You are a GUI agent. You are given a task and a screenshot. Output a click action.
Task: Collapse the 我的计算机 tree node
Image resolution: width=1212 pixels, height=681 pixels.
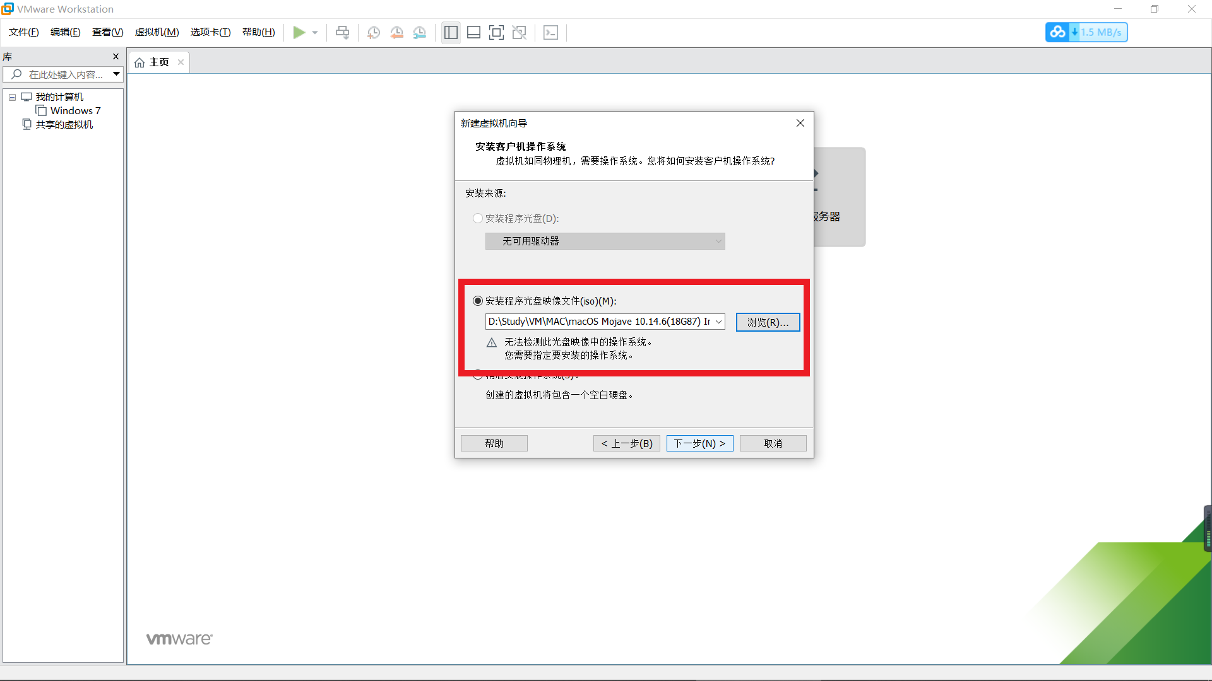pyautogui.click(x=12, y=97)
